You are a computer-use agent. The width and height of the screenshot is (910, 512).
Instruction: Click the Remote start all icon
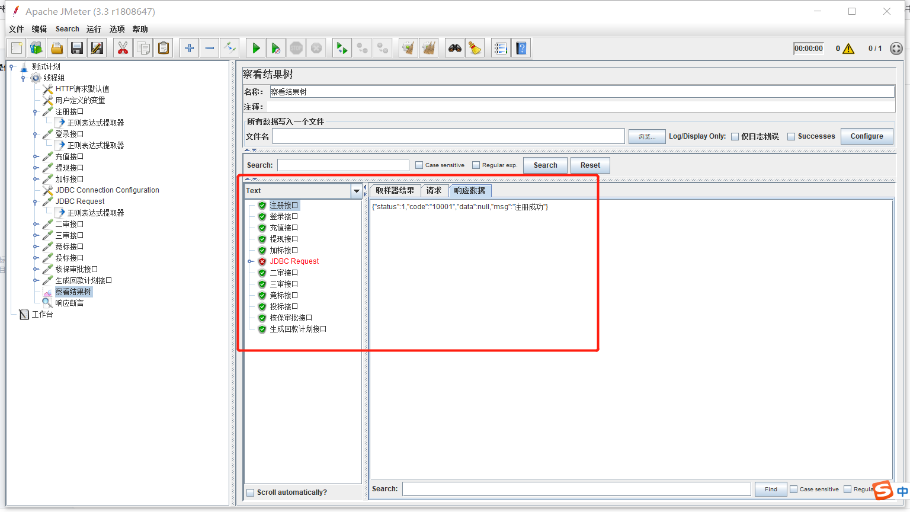[x=342, y=48]
